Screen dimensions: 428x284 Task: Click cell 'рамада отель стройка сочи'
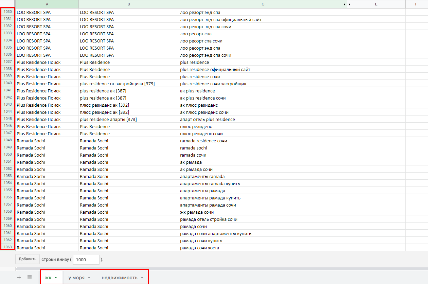[x=263, y=219]
